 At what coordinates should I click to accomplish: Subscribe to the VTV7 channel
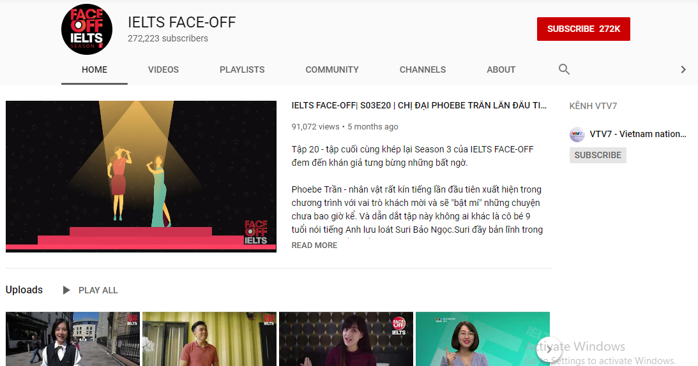(x=598, y=155)
